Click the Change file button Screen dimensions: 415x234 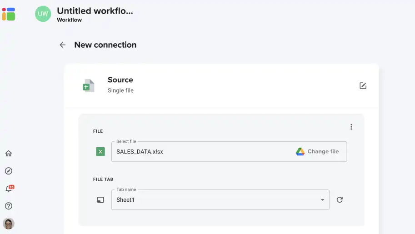tap(317, 152)
